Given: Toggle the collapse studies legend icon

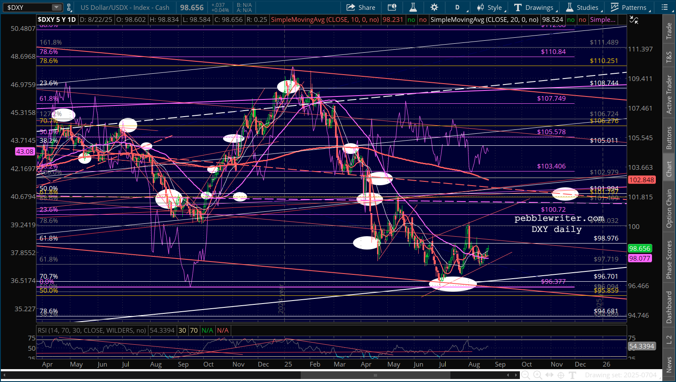Looking at the screenshot, I should [634, 20].
